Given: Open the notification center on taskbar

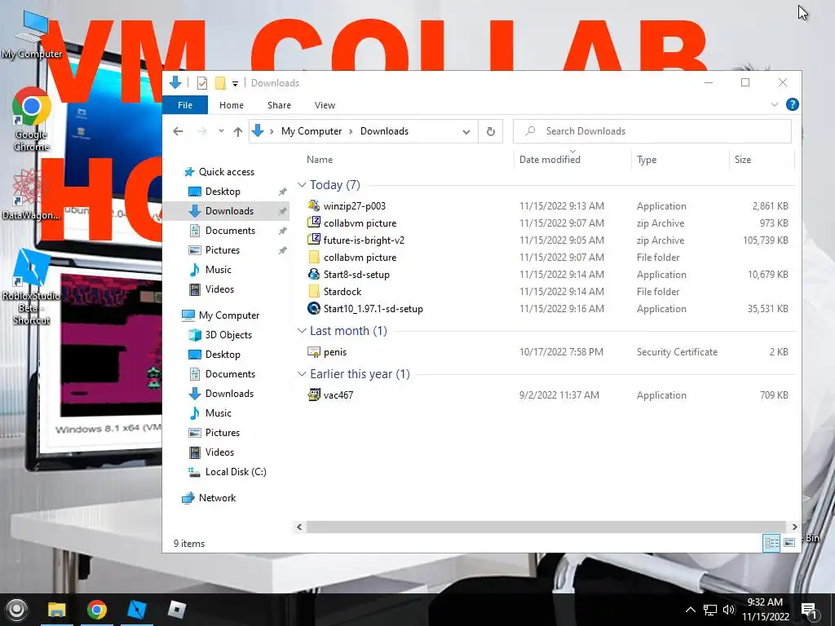Looking at the screenshot, I should [809, 610].
